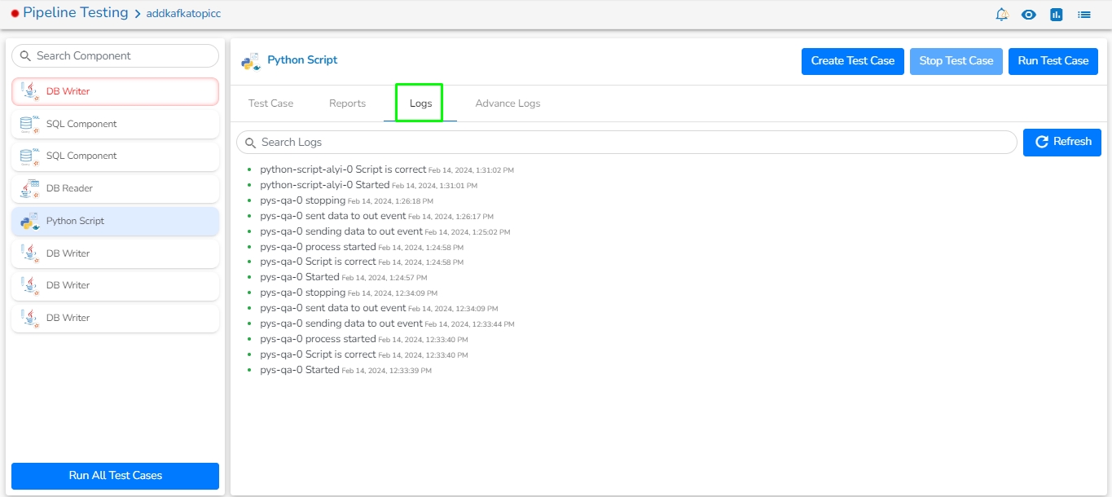Click the first SQL Component icon
This screenshot has height=497, width=1112.
point(30,124)
